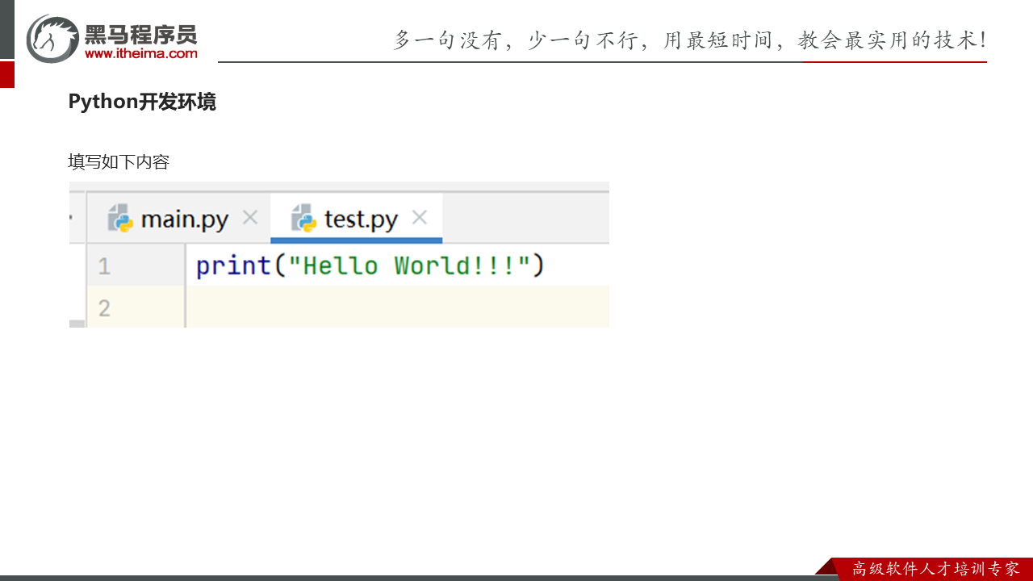This screenshot has height=581, width=1033.
Task: Close the test.py editor tab
Action: 419,217
